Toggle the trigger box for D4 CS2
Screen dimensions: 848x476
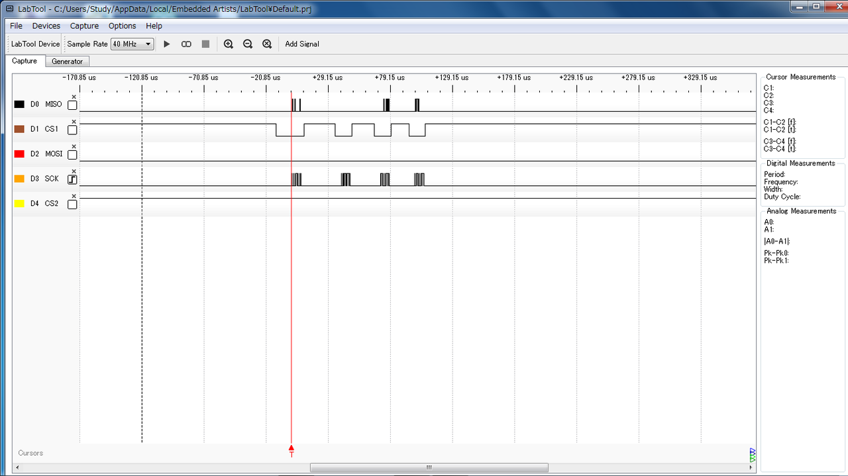(x=72, y=204)
